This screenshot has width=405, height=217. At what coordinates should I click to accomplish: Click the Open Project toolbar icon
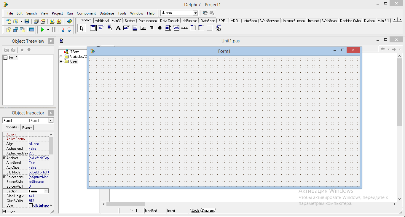click(x=43, y=21)
